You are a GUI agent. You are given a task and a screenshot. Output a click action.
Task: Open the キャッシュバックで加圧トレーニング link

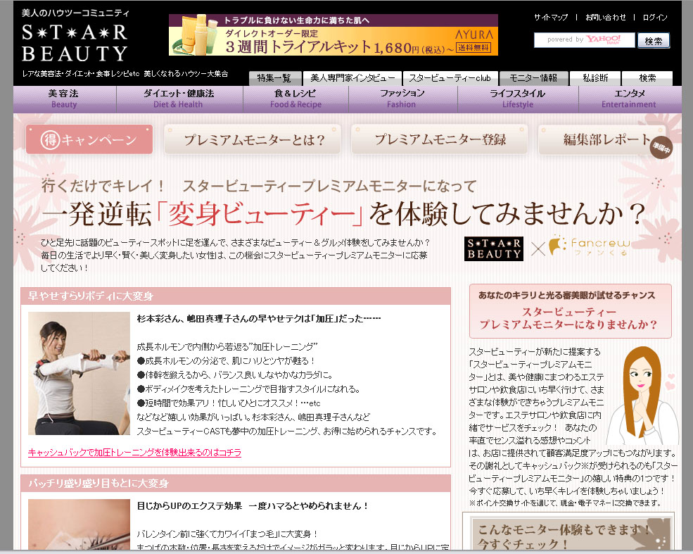click(135, 453)
